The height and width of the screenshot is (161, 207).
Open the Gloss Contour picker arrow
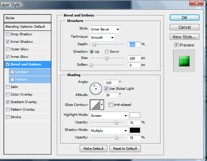(102, 105)
